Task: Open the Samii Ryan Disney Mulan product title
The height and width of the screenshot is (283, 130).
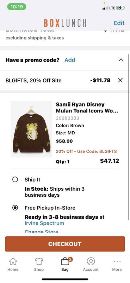Action: click(x=87, y=108)
